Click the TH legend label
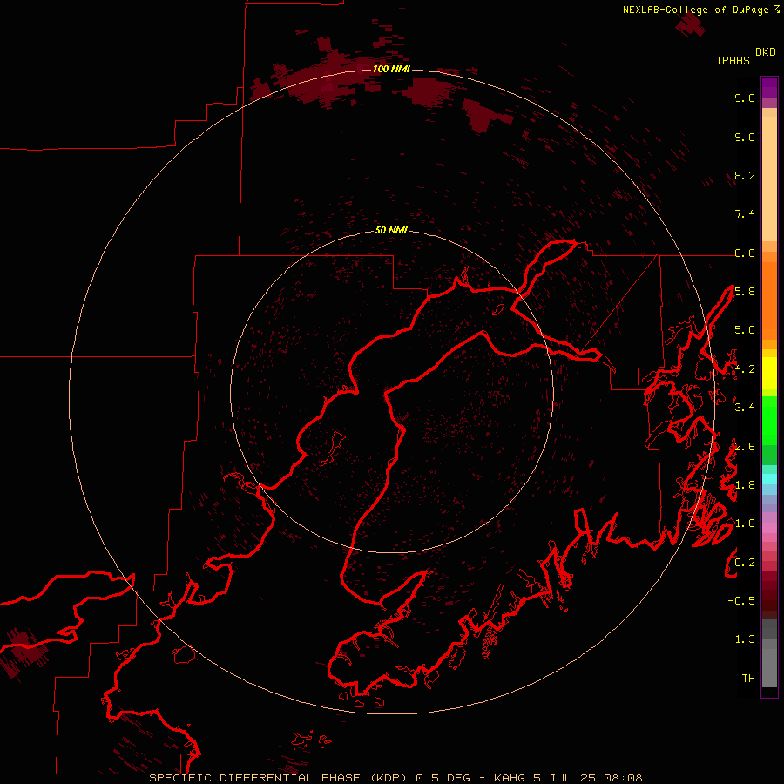 click(748, 679)
